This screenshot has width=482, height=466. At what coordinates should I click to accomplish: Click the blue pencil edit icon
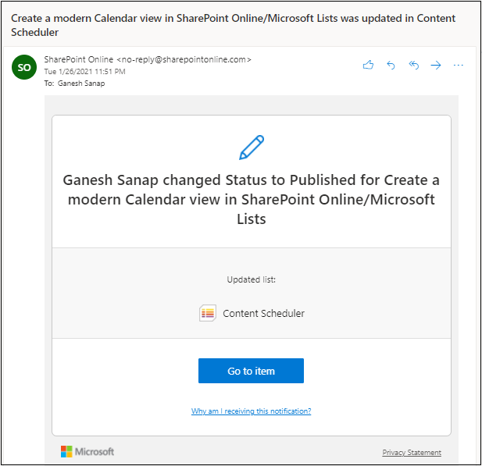coord(252,148)
